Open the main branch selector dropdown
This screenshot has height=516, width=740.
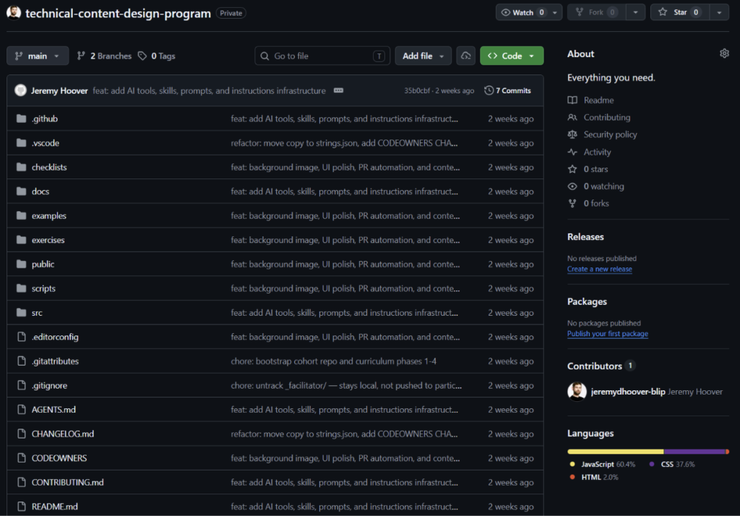[38, 56]
